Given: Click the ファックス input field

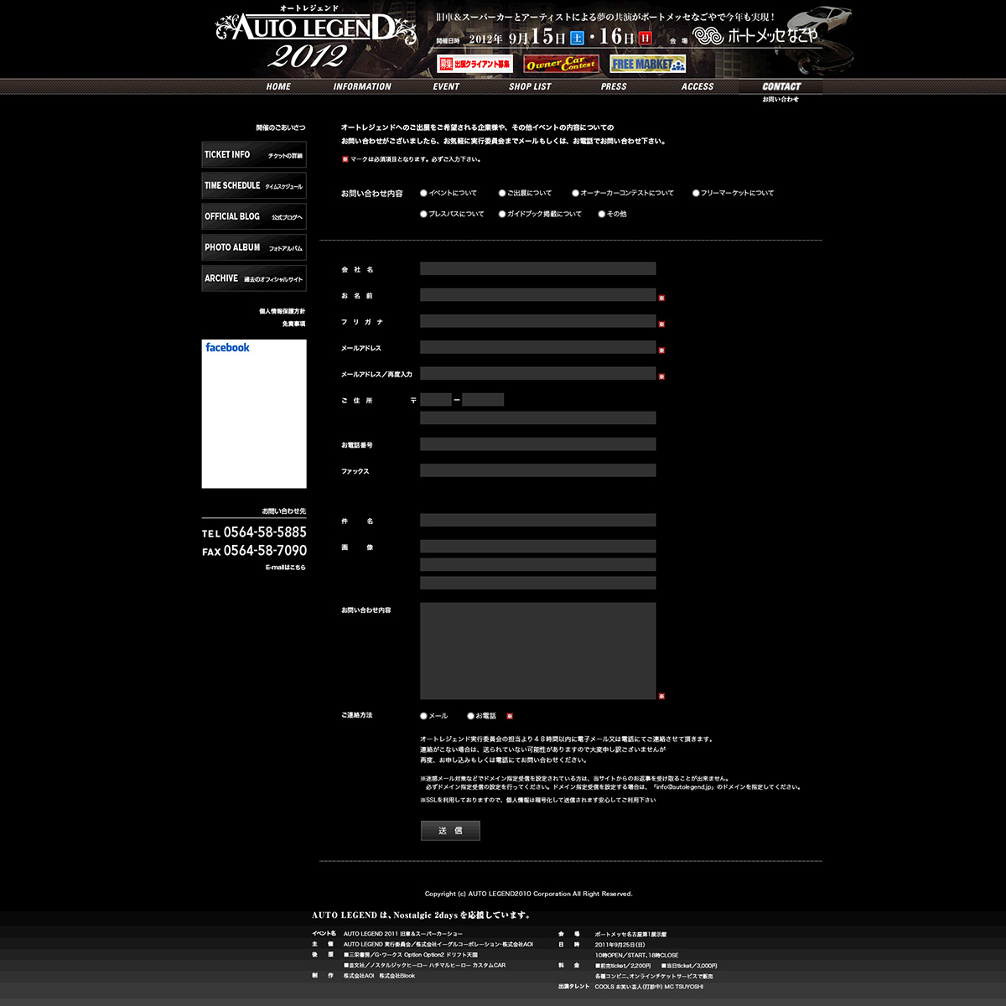Looking at the screenshot, I should [538, 470].
